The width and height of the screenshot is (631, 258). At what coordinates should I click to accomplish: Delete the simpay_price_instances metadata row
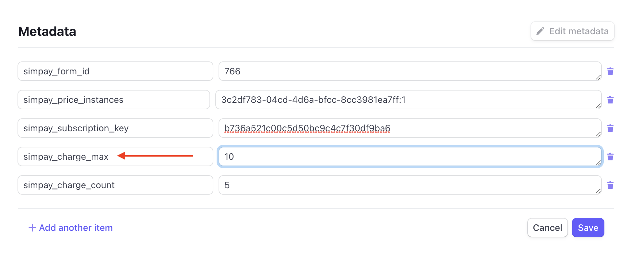(x=611, y=100)
